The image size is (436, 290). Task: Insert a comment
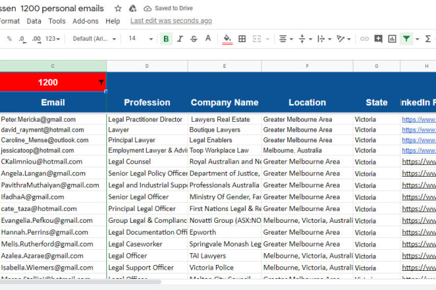(378, 39)
